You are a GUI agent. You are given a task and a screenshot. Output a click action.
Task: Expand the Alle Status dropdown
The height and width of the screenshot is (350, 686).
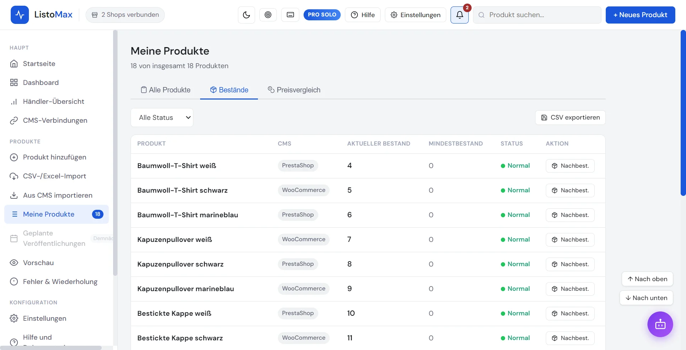tap(162, 118)
